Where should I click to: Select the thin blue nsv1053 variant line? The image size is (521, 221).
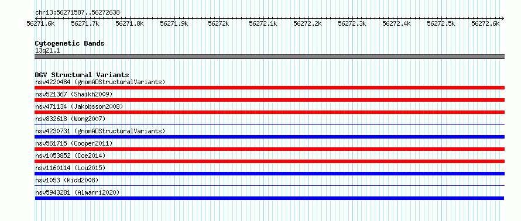(x=269, y=186)
